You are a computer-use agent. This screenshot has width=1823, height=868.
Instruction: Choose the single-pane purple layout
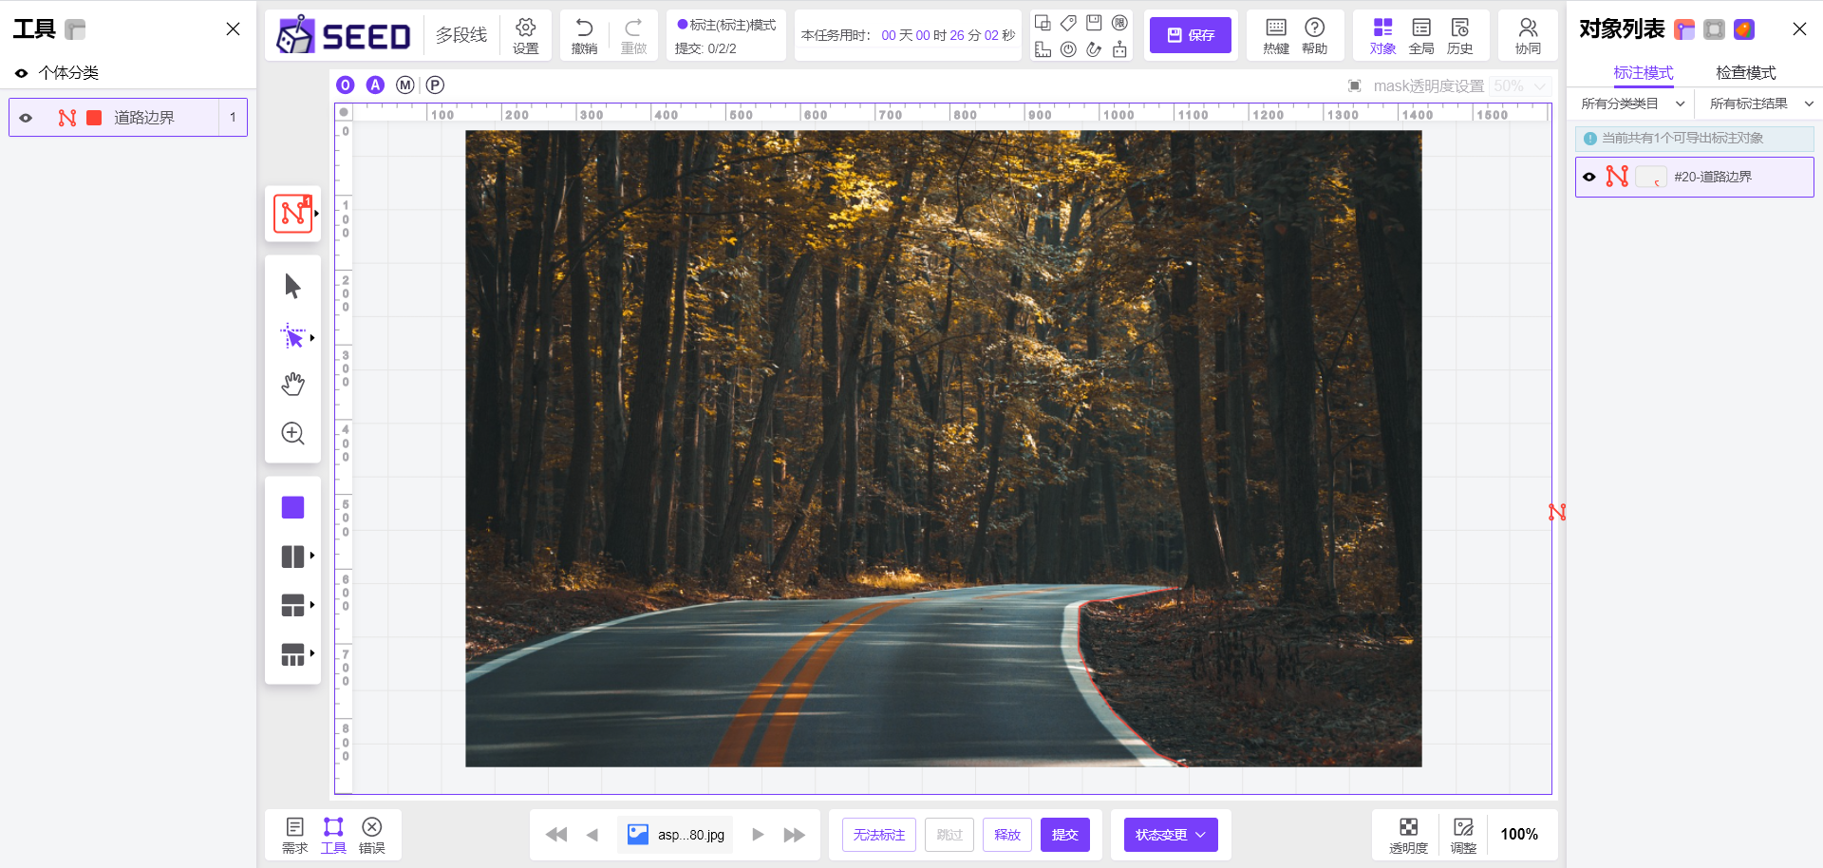tap(292, 507)
